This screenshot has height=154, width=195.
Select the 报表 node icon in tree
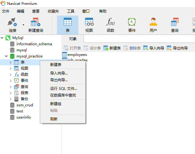click(x=17, y=93)
